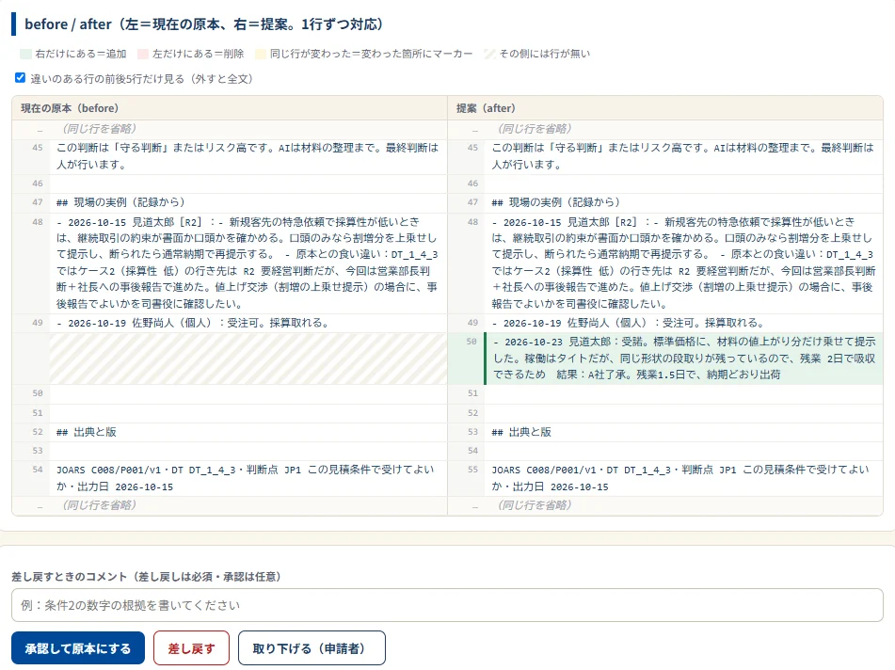Click the 差し戻す button
This screenshot has height=670, width=895.
(x=191, y=647)
